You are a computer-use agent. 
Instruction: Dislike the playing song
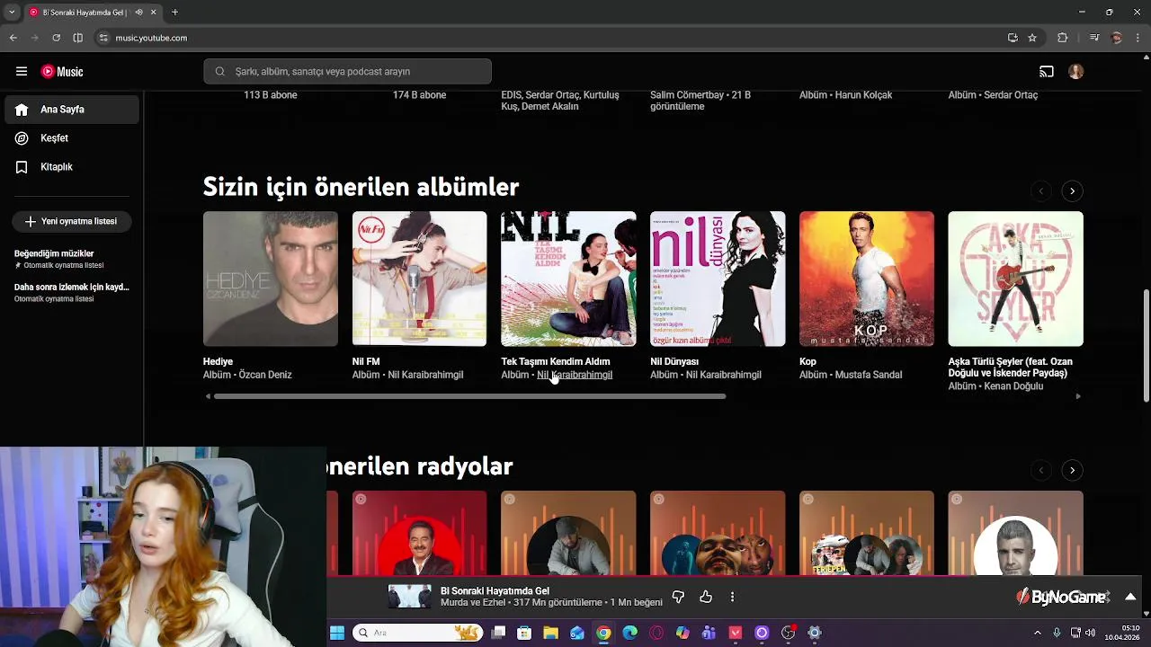coord(678,597)
